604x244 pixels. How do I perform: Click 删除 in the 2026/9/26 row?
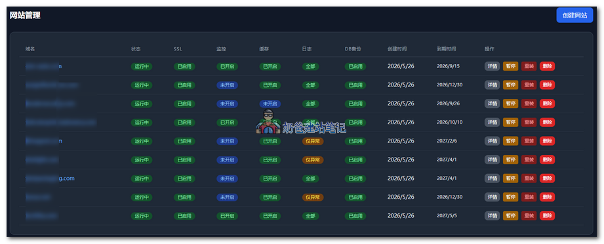pyautogui.click(x=547, y=103)
